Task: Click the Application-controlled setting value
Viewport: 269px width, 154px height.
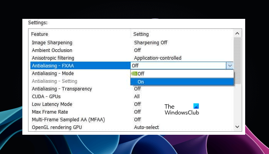Action: 158,58
